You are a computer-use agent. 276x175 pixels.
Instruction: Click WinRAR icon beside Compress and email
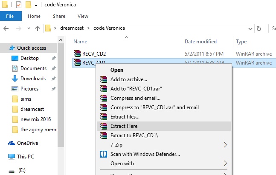pos(104,98)
